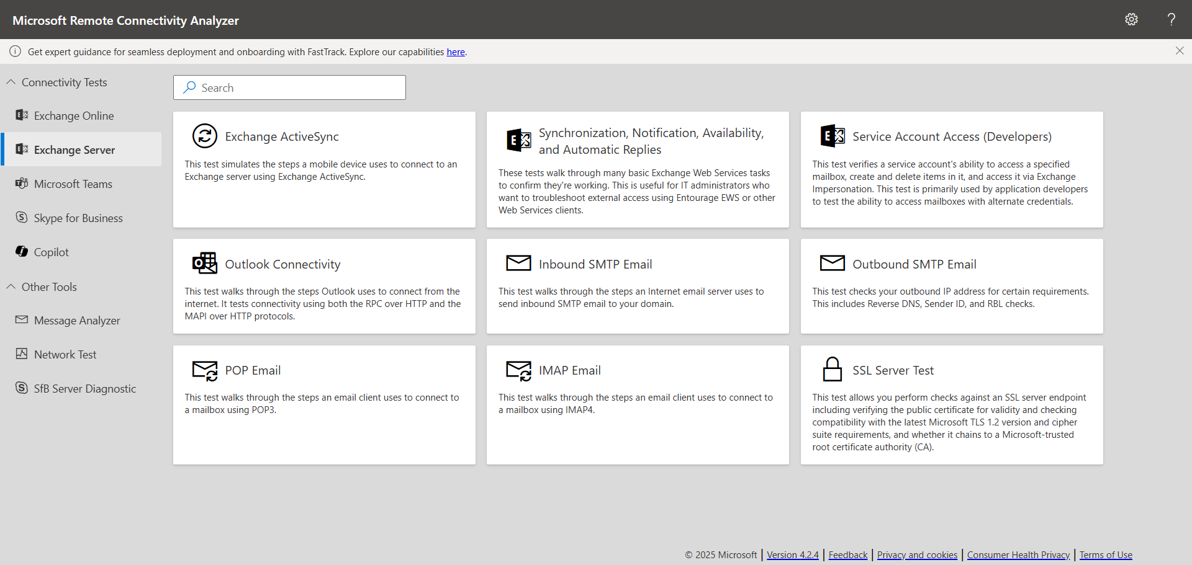Open the Feedback link in footer
This screenshot has width=1192, height=565.
point(848,555)
